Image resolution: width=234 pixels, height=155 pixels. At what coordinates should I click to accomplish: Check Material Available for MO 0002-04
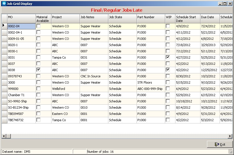(x=38, y=26)
